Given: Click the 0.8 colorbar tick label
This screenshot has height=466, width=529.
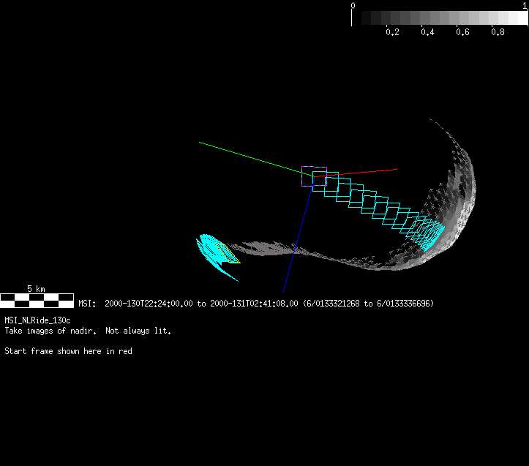Looking at the screenshot, I should (x=498, y=33).
